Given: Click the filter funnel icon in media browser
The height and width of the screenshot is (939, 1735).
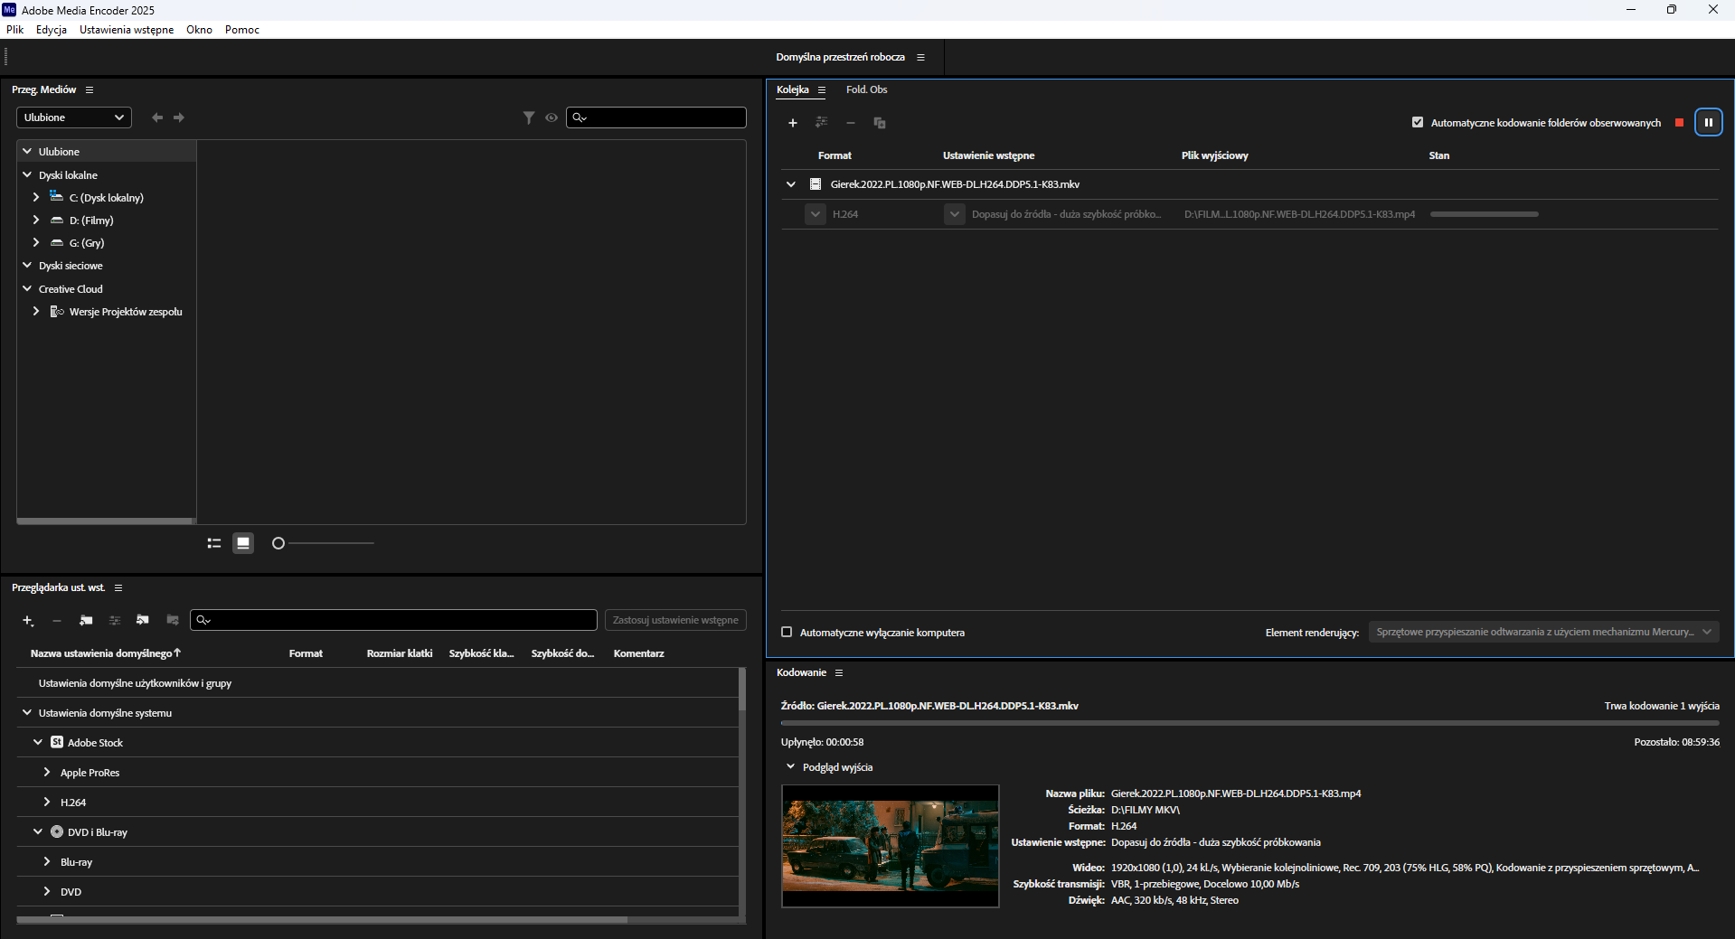Looking at the screenshot, I should (x=529, y=117).
